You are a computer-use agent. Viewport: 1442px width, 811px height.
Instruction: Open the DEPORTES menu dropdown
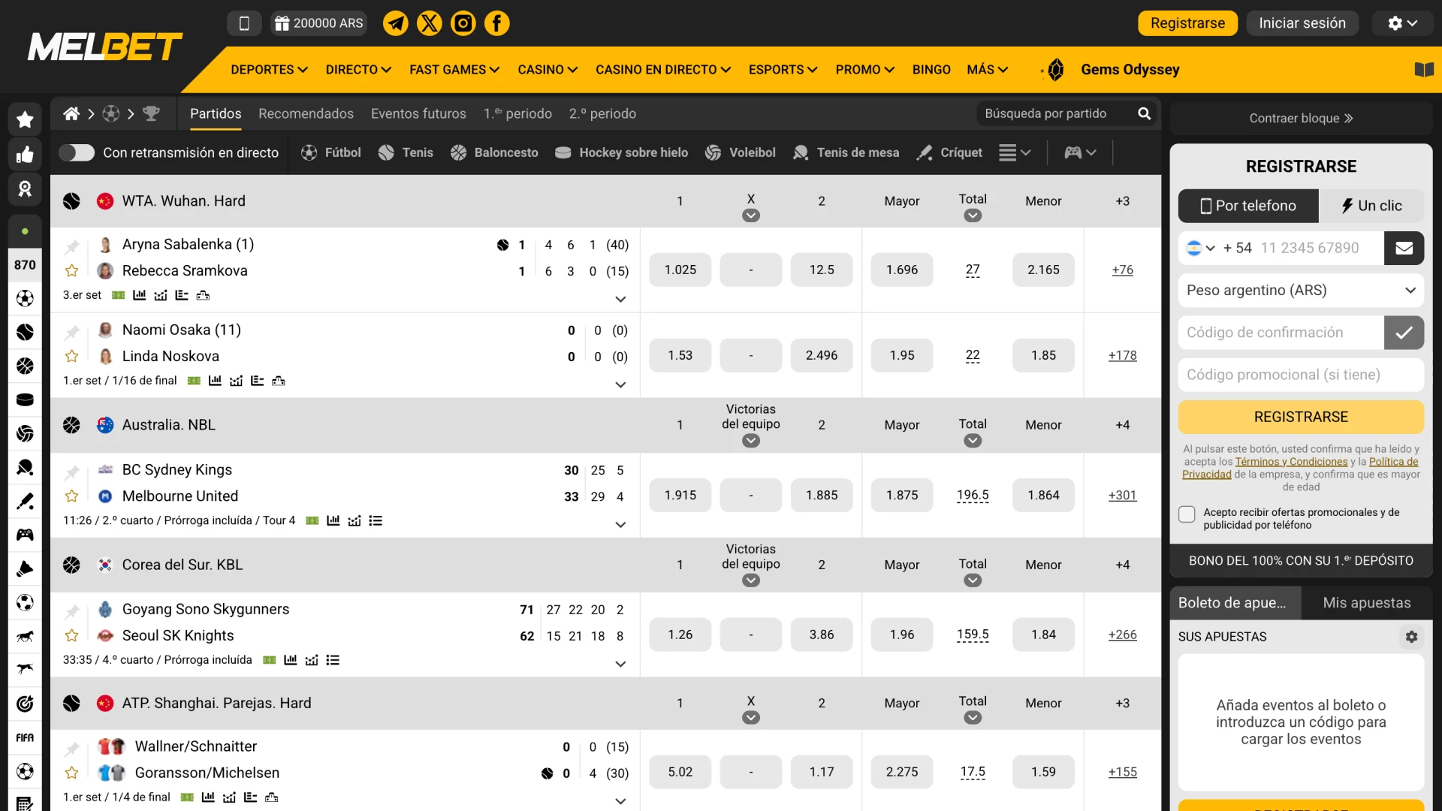click(x=268, y=69)
